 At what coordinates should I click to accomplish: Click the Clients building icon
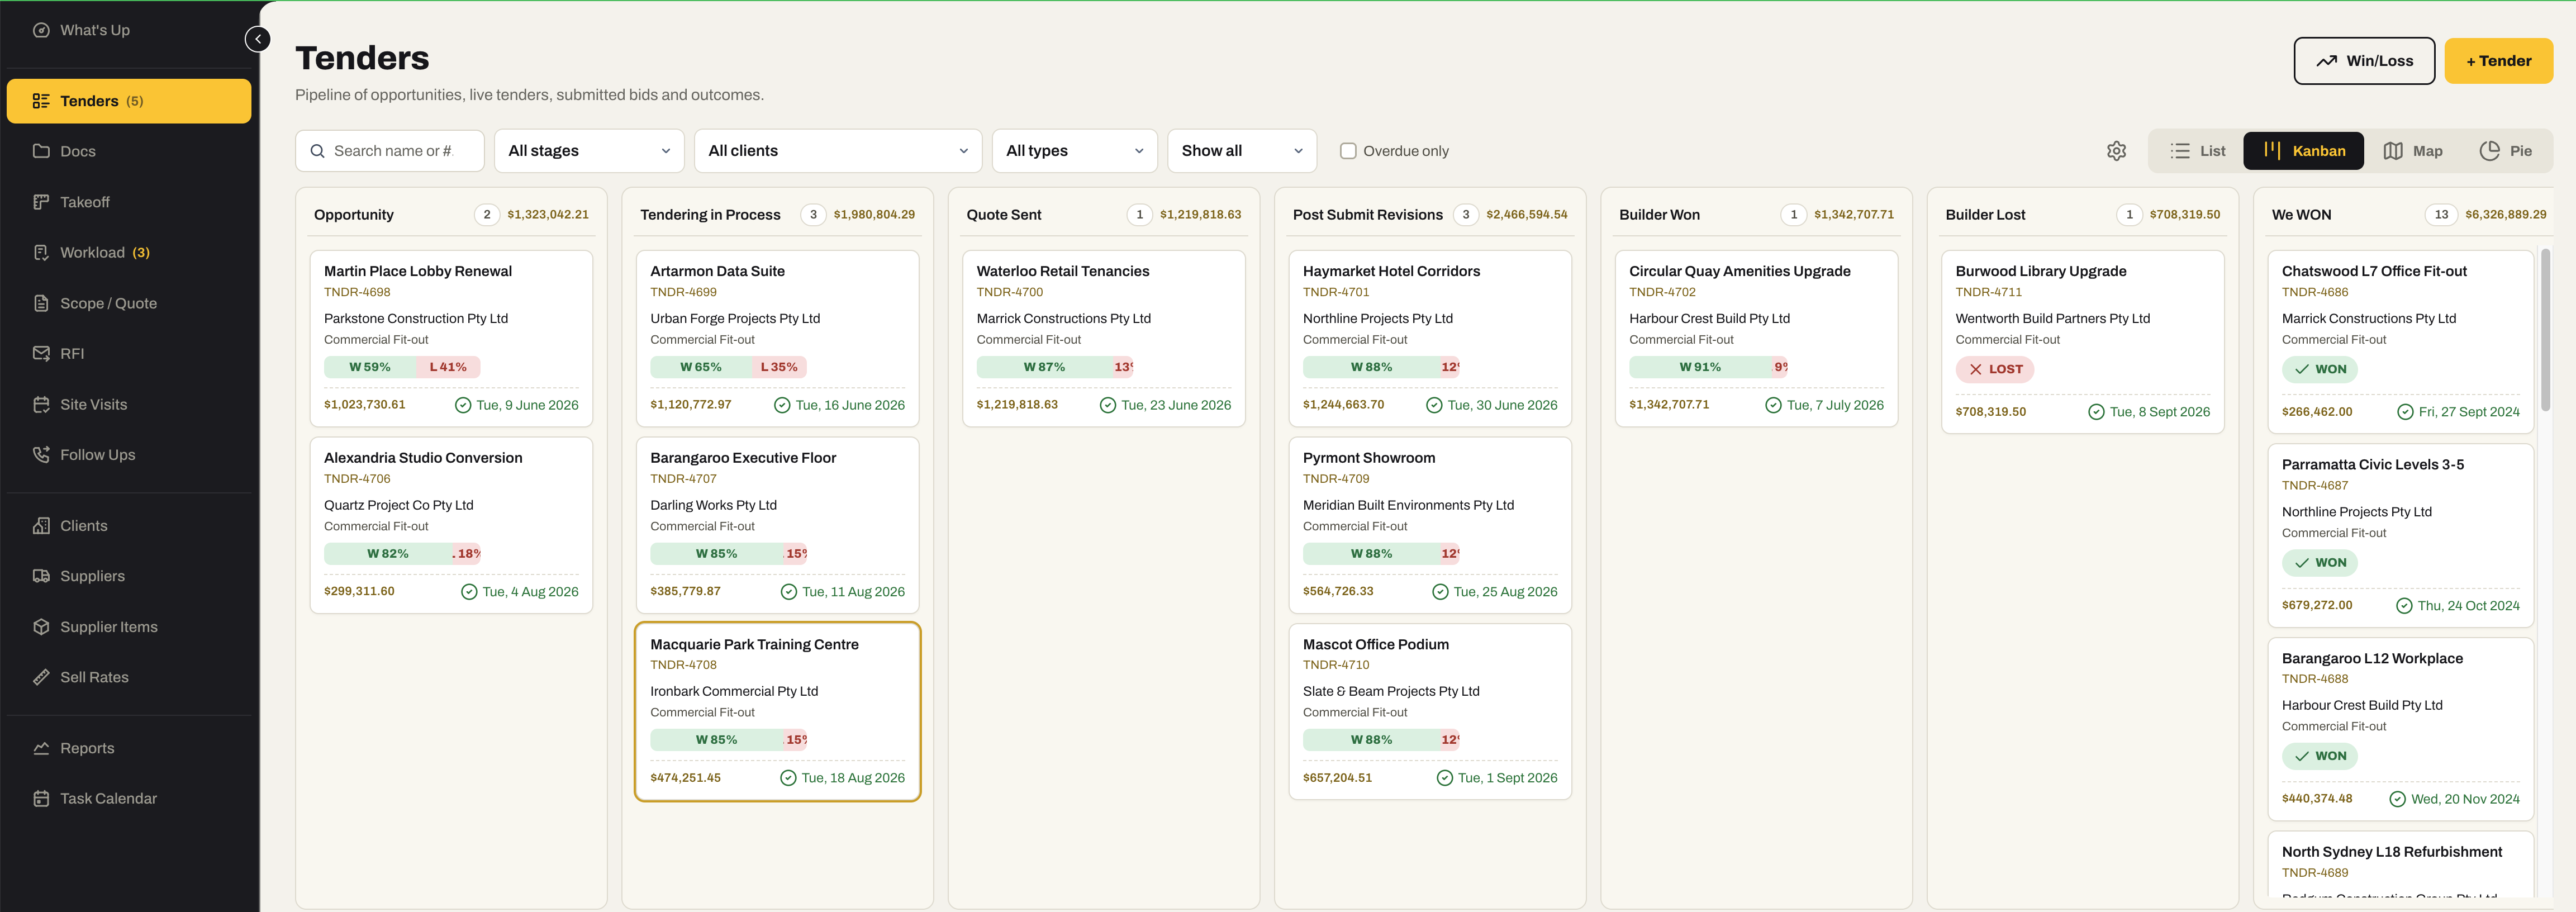pyautogui.click(x=41, y=525)
